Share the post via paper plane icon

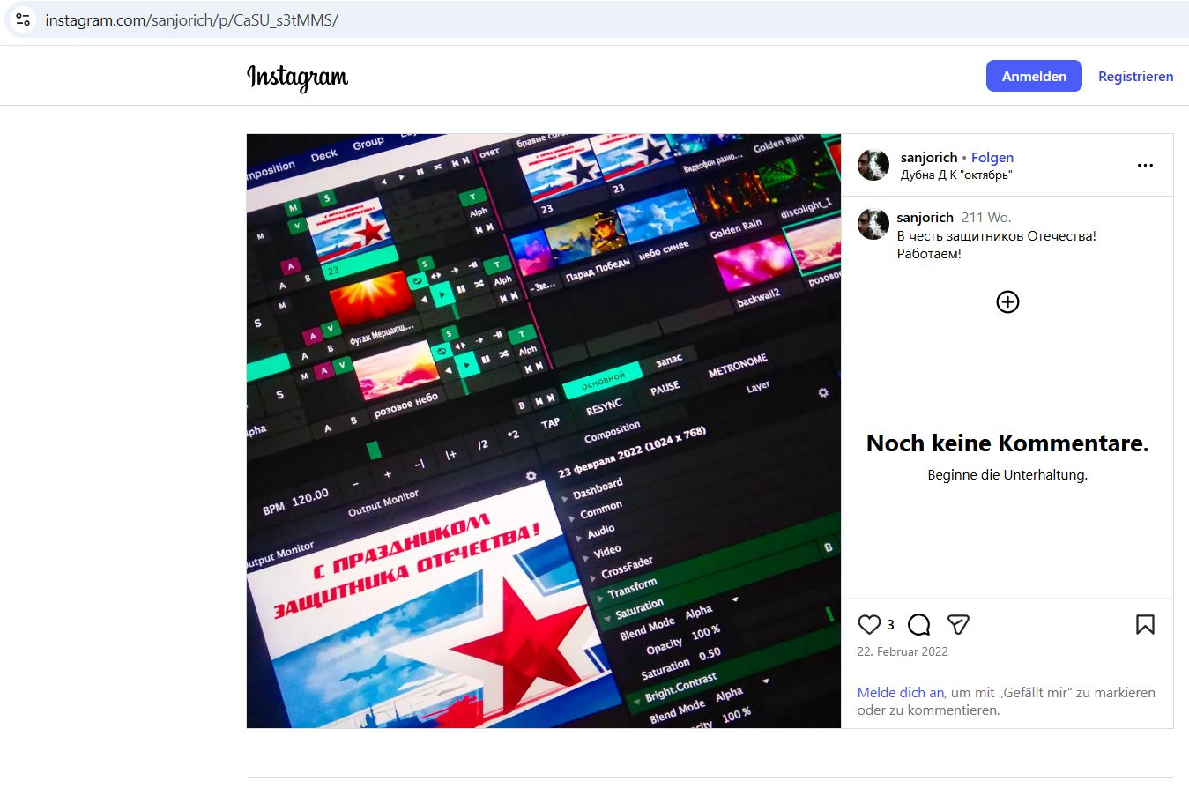[958, 624]
